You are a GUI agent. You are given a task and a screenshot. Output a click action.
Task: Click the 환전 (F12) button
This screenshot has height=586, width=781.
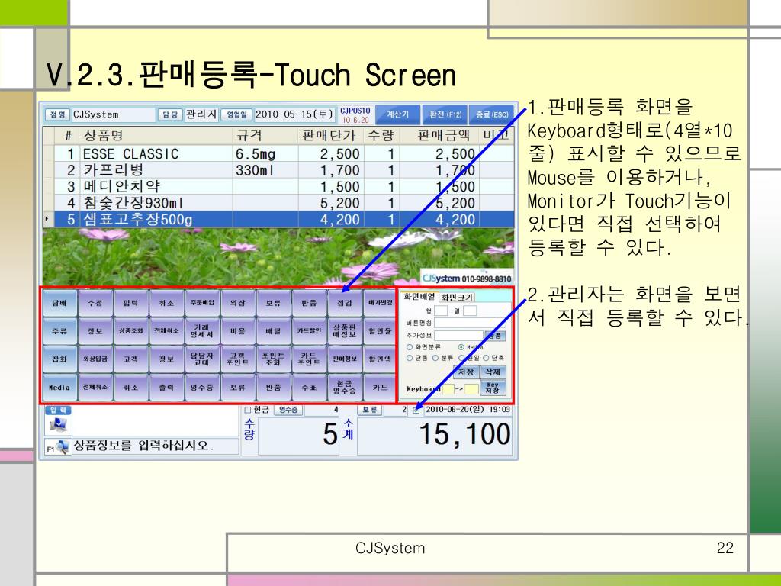[445, 114]
